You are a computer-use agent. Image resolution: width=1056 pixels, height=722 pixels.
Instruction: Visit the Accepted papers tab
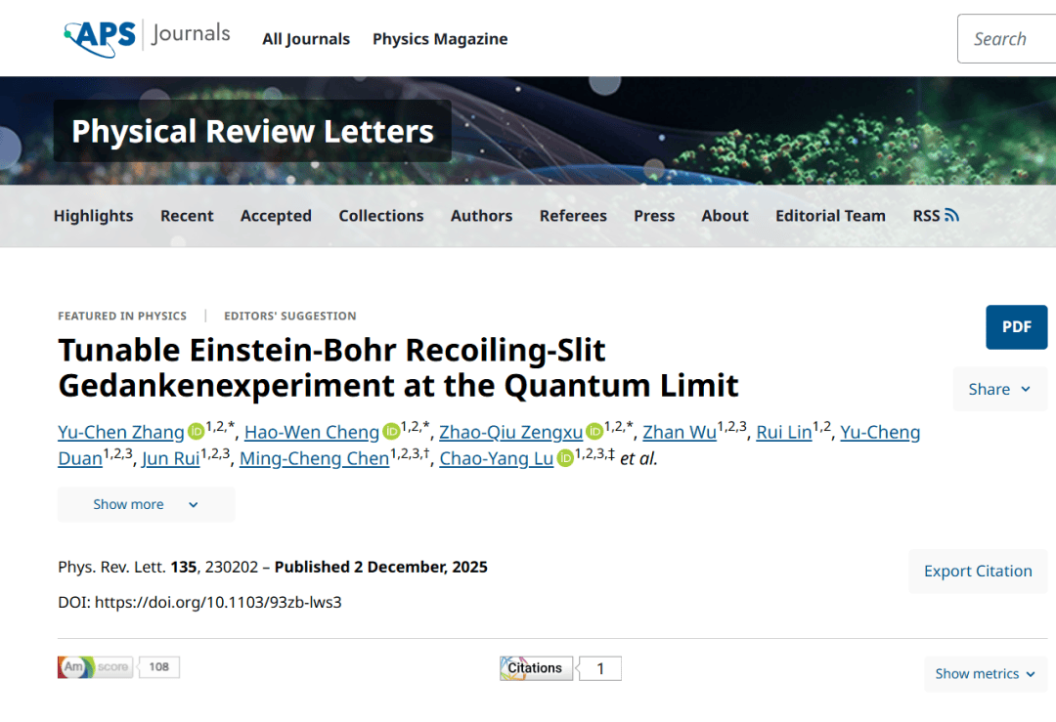click(276, 216)
